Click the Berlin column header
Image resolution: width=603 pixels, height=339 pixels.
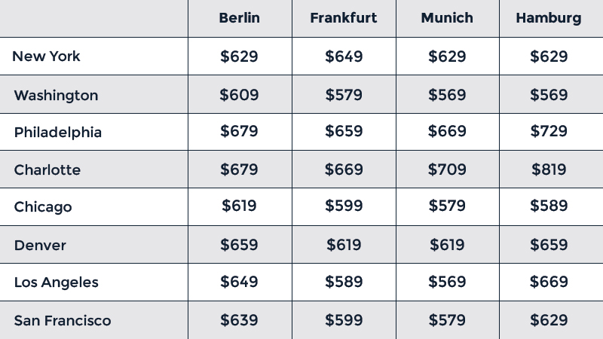(239, 18)
